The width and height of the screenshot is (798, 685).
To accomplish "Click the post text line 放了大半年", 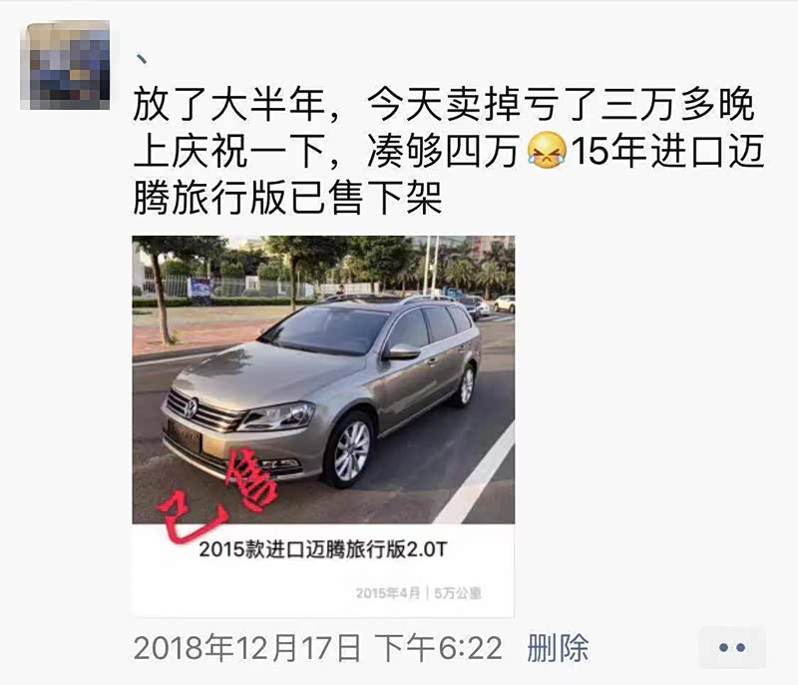I will click(x=229, y=105).
